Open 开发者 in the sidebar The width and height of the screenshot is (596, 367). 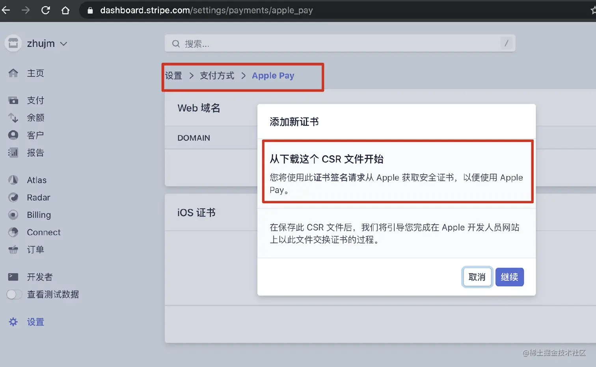pos(40,277)
